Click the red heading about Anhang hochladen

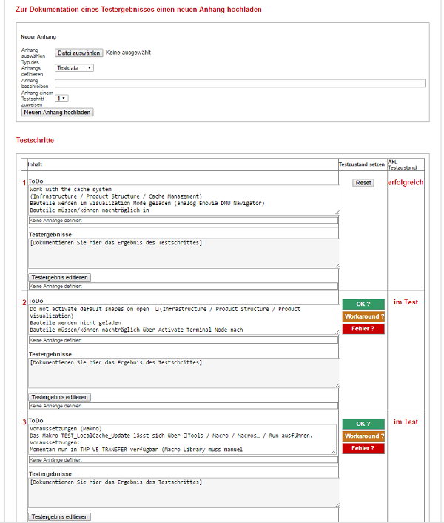(x=138, y=10)
